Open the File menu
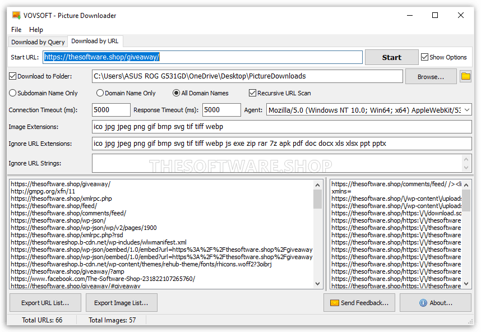Screen dimensions: 481x332 [16, 30]
